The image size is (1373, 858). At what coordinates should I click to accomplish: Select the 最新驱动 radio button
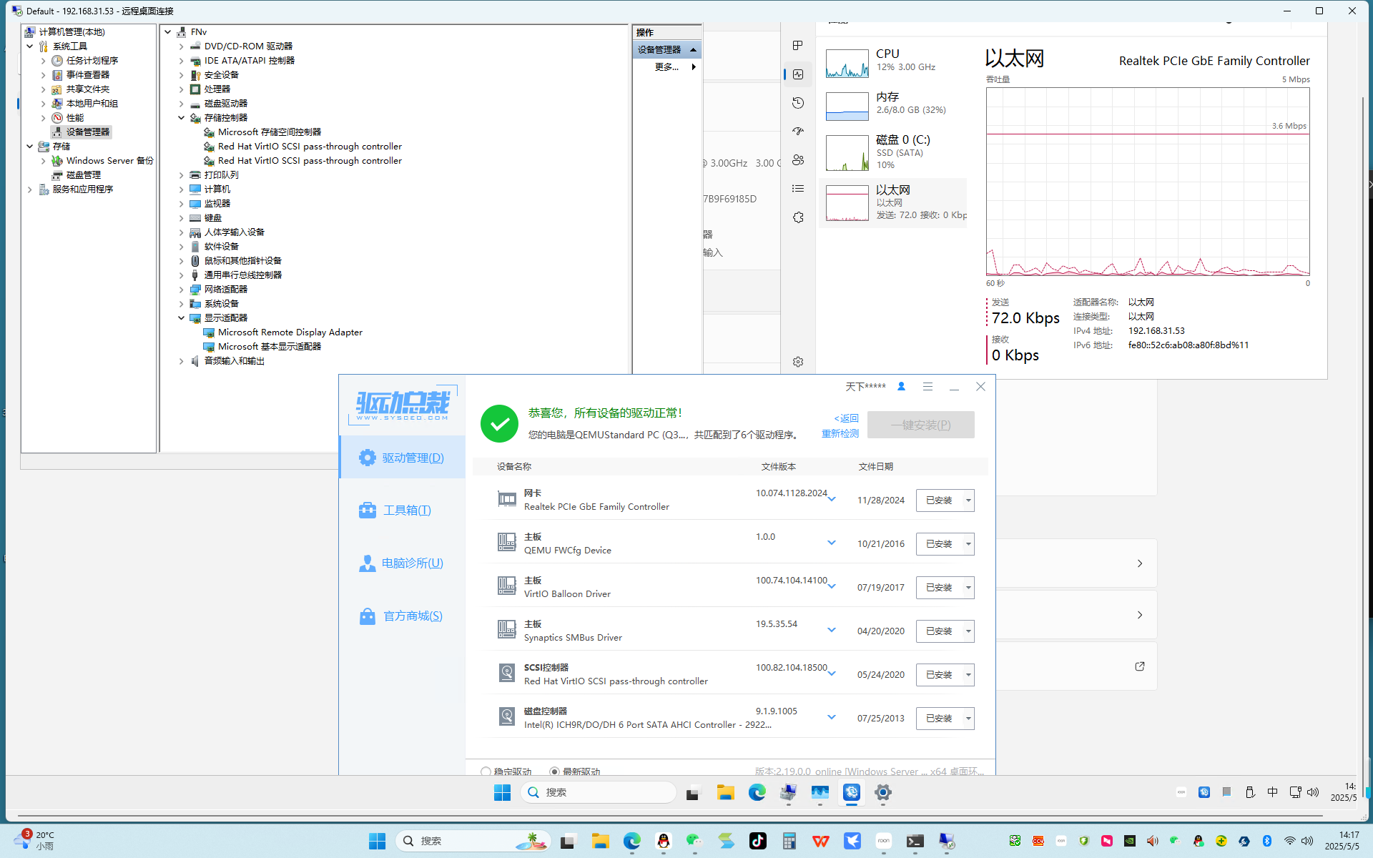tap(554, 771)
